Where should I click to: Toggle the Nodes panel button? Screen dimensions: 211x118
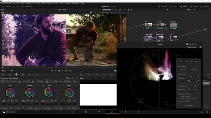[184, 7]
